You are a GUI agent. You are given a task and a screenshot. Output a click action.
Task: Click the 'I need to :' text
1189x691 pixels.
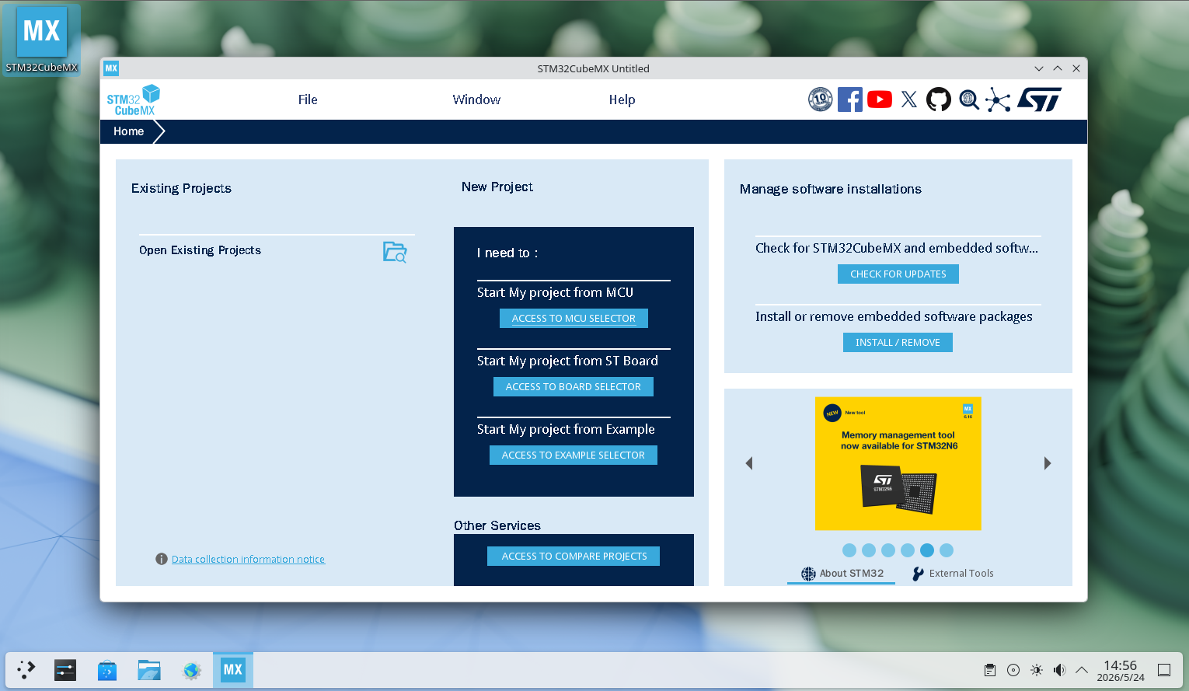click(507, 253)
